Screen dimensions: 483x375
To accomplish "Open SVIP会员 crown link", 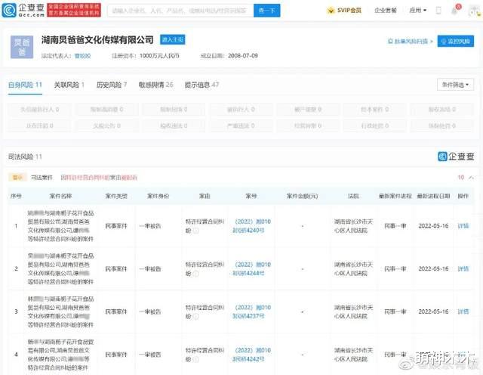I will (344, 11).
